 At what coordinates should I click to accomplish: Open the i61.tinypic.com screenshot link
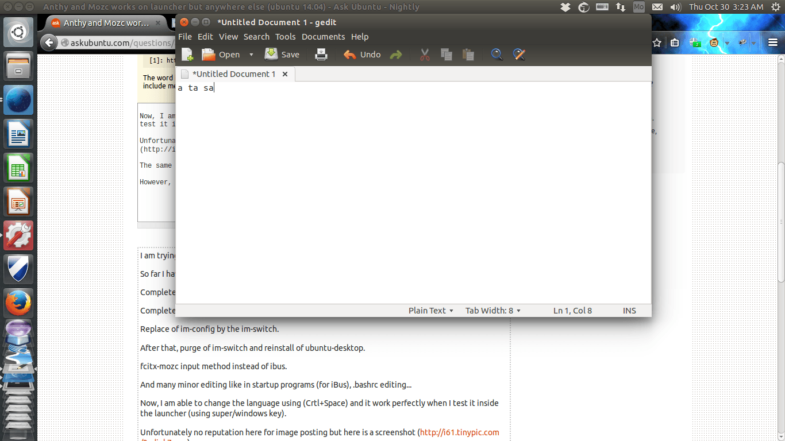click(460, 432)
